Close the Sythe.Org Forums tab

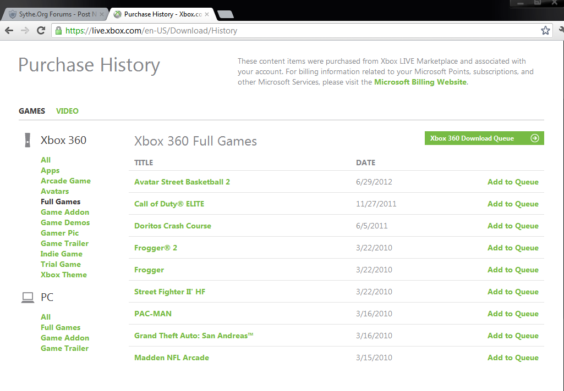pos(101,14)
